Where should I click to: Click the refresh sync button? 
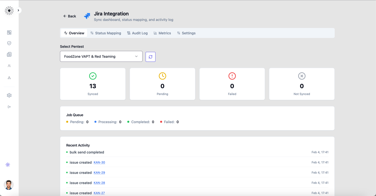coord(150,57)
